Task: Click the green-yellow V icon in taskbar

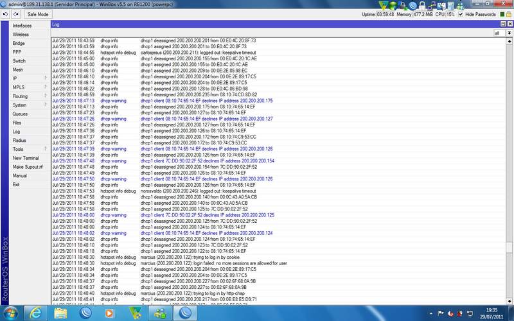Action: (x=135, y=313)
